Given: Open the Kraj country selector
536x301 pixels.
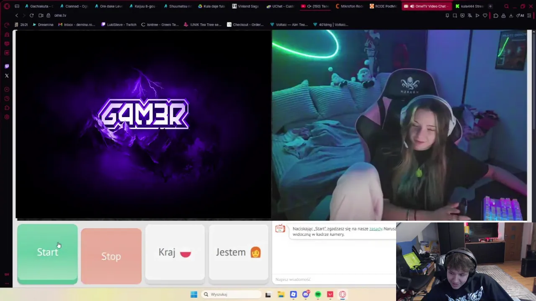Looking at the screenshot, I should [175, 252].
